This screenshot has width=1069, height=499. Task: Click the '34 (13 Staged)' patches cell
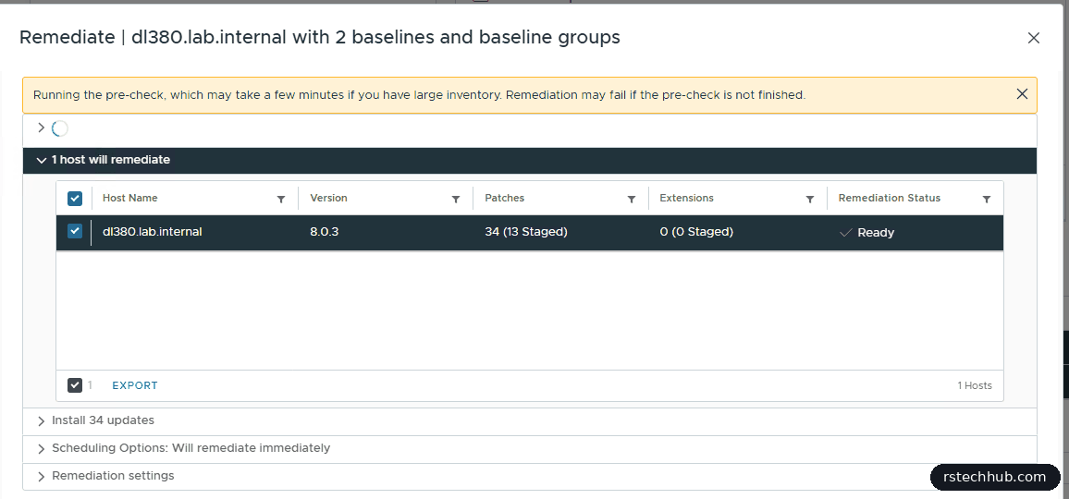click(x=526, y=232)
